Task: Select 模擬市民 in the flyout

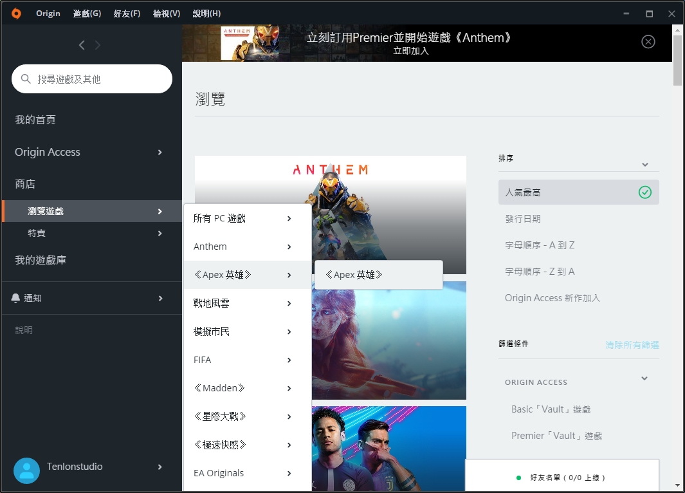Action: tap(248, 331)
